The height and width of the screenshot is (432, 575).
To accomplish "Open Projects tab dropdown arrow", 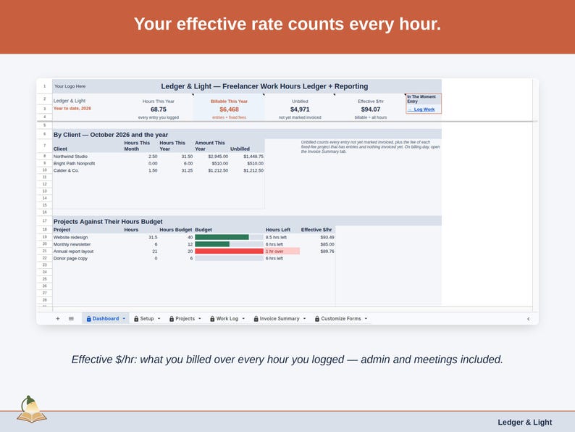I will click(200, 319).
